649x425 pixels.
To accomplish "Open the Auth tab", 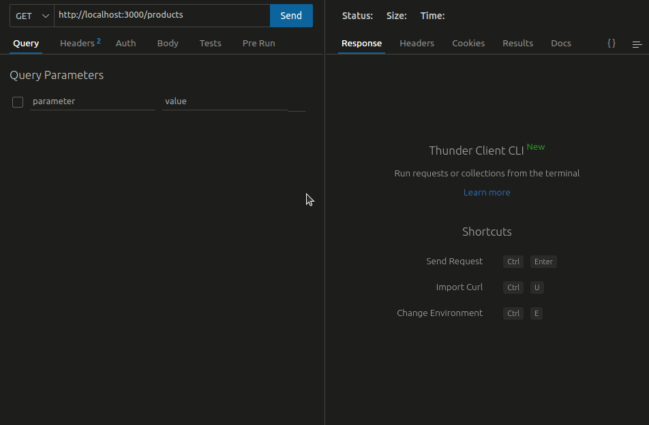I will (125, 44).
